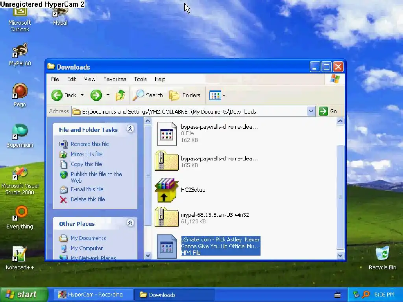Select the HC2Setup installer icon
403x302 pixels.
(166, 190)
